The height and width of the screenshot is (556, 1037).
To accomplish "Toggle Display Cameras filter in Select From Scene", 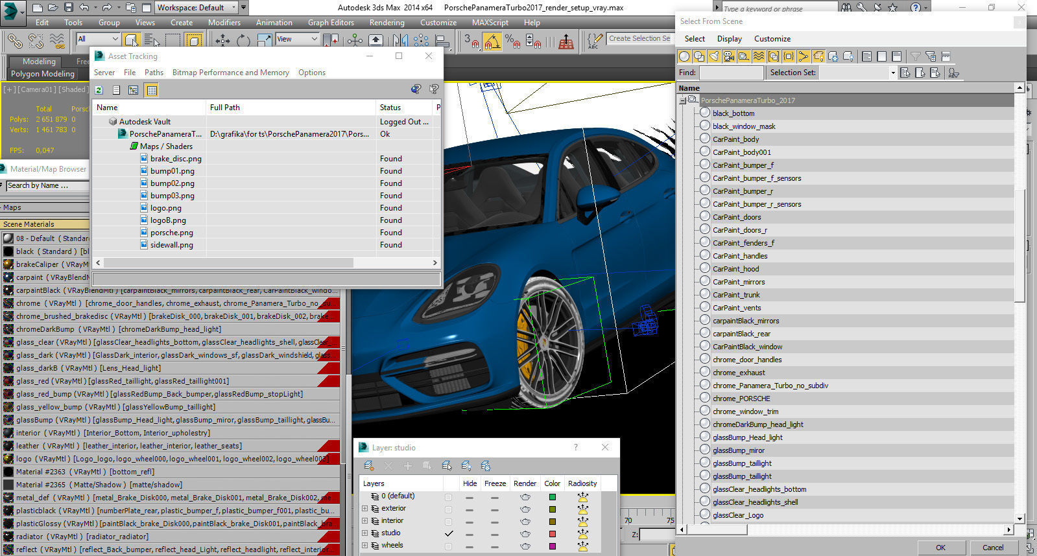I will tap(728, 56).
